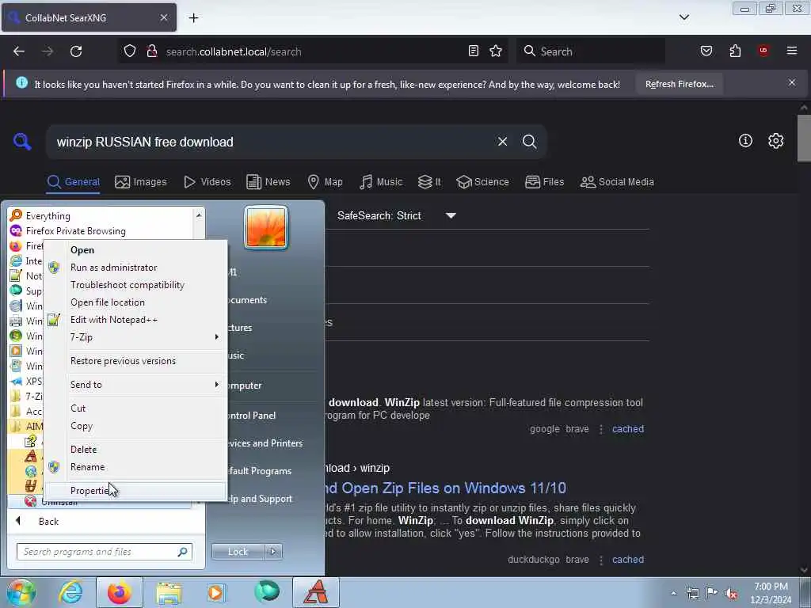
Task: Switch to the Videos tab
Action: click(x=207, y=182)
